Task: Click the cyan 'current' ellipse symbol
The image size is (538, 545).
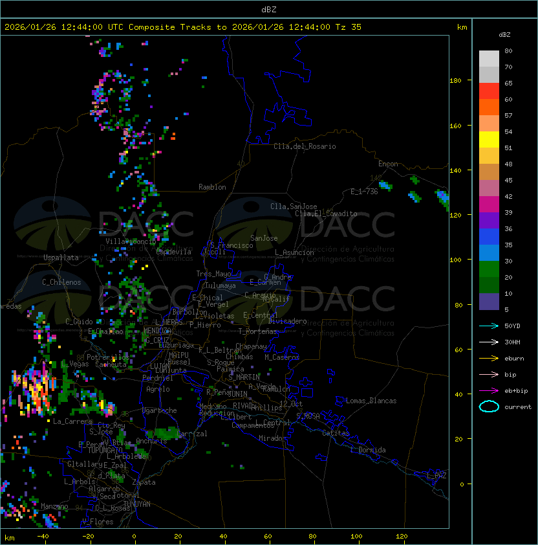Action: pos(489,406)
